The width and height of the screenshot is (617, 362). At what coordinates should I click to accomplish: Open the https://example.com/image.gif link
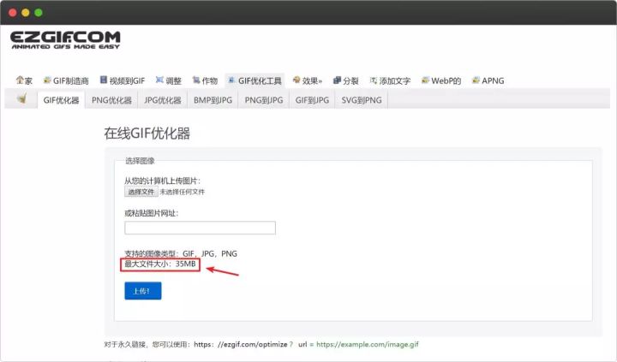click(x=367, y=344)
